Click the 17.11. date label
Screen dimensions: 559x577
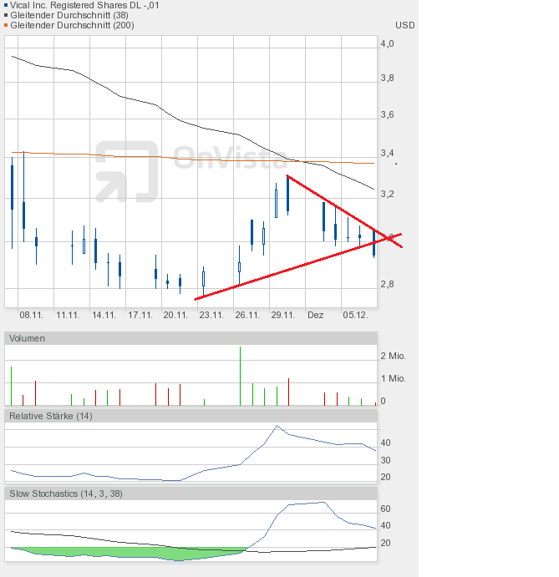(x=140, y=315)
